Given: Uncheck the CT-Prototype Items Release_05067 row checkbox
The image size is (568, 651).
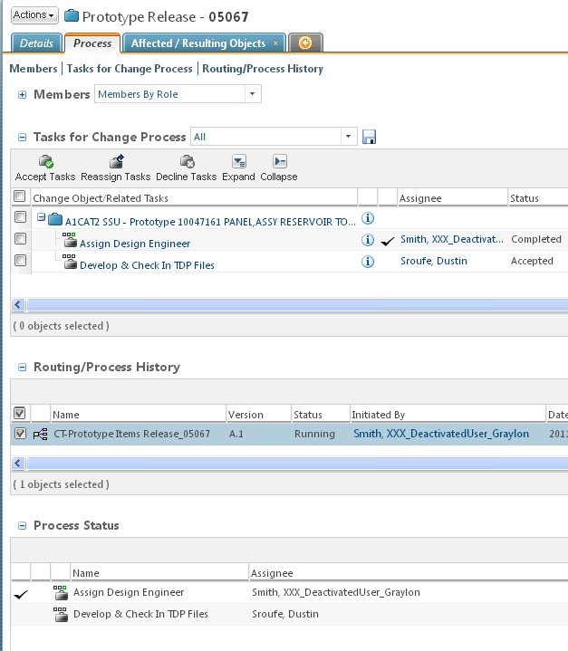Looking at the screenshot, I should [20, 434].
